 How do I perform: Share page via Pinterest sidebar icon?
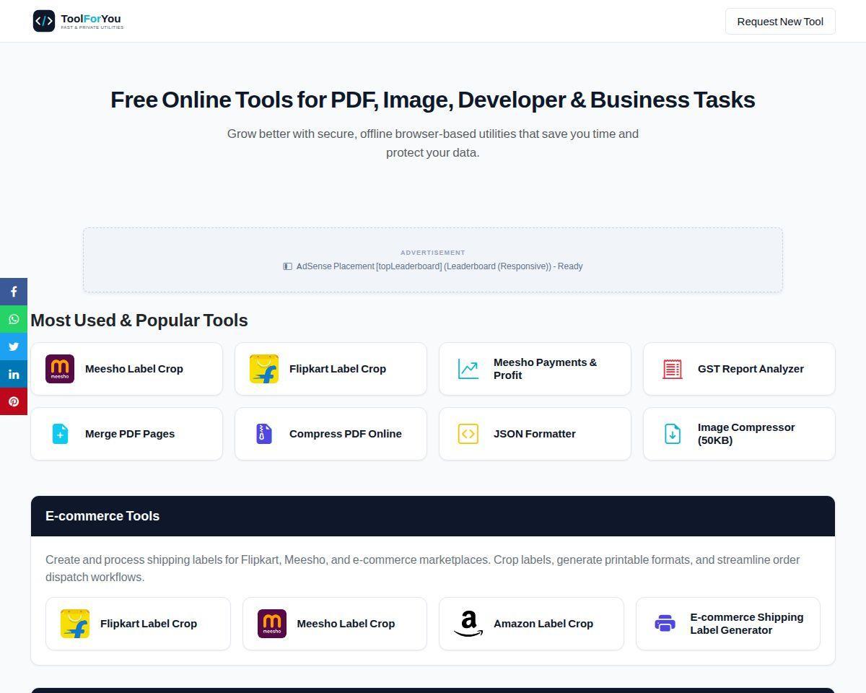tap(14, 401)
